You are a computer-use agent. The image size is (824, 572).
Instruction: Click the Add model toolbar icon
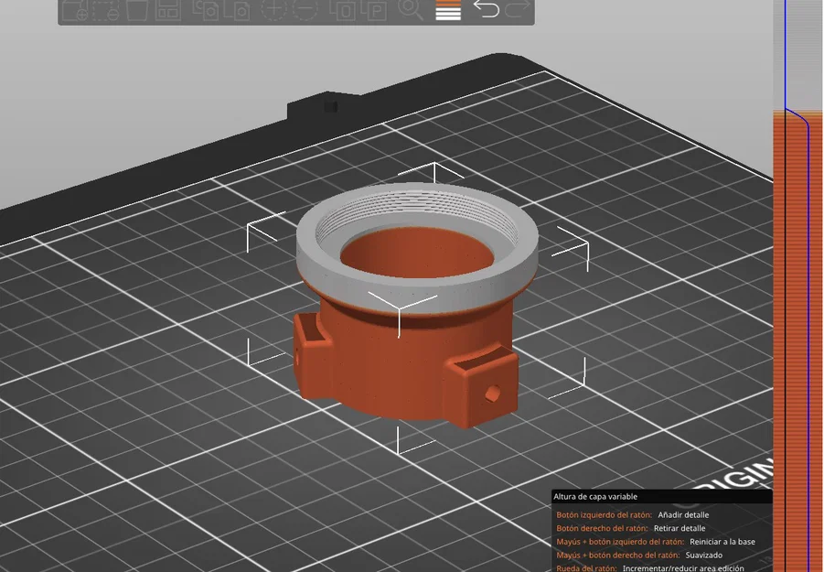pos(75,10)
